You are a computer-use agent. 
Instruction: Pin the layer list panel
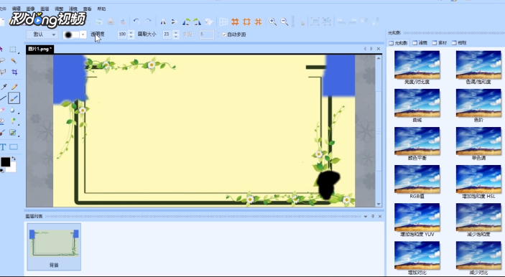coord(373,217)
